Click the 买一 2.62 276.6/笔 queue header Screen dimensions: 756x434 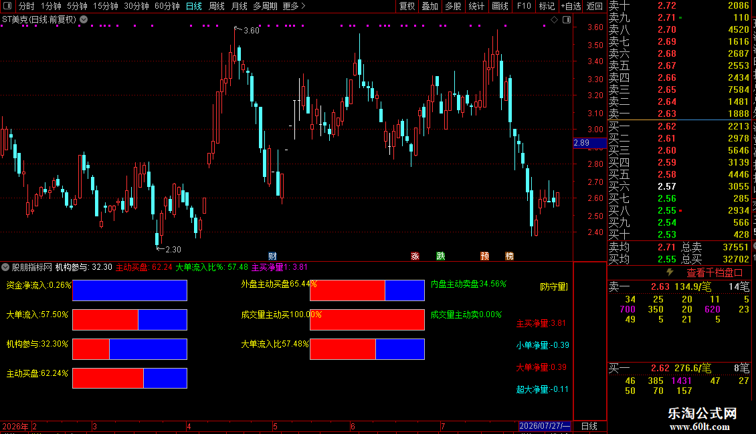tap(679, 368)
